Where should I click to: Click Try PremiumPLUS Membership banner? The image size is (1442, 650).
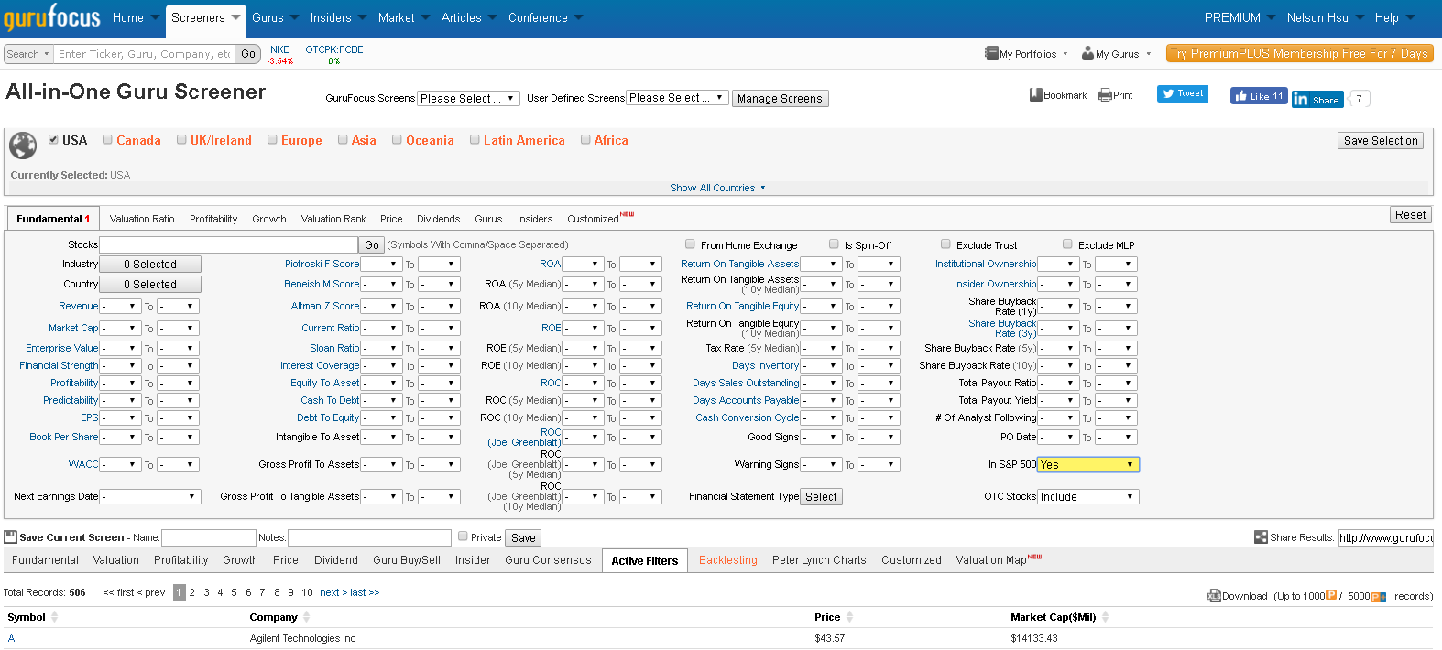pyautogui.click(x=1299, y=53)
